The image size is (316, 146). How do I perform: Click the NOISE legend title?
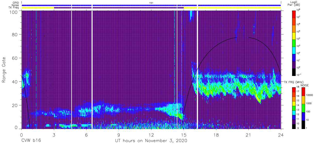305,85
